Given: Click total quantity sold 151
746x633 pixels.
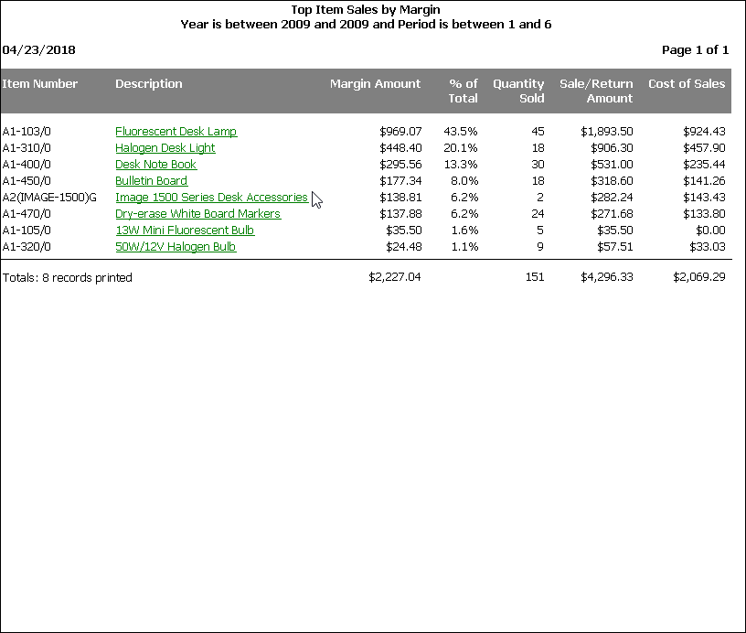Looking at the screenshot, I should coord(535,277).
